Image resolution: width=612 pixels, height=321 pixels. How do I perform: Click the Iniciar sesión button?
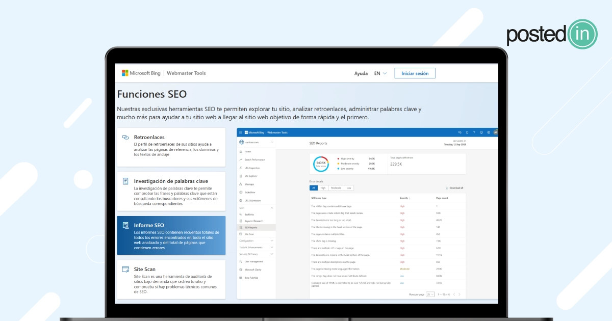click(415, 73)
